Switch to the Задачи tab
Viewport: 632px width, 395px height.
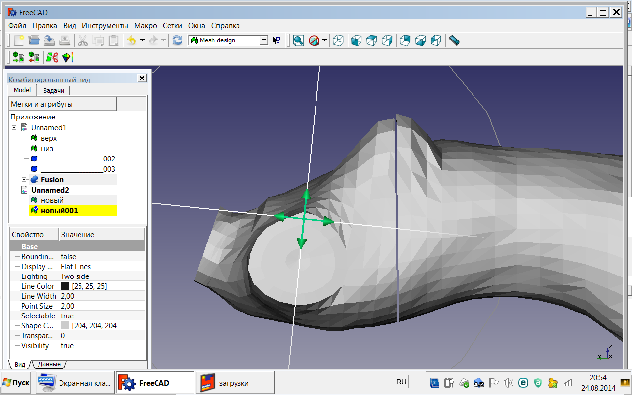tap(53, 90)
